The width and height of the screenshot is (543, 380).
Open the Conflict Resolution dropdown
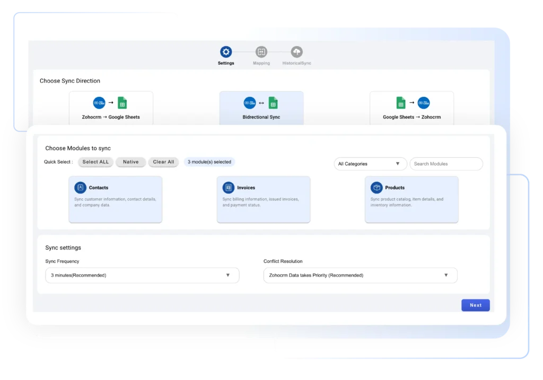point(360,275)
